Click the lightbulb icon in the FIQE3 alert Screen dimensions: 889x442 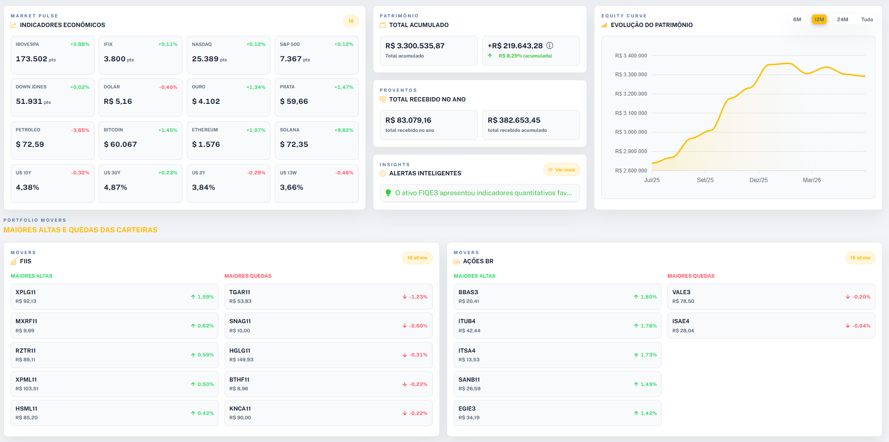(x=388, y=193)
